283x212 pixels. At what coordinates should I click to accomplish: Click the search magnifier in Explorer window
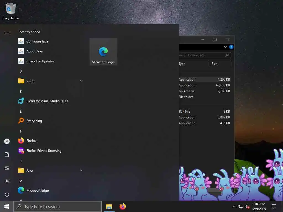pyautogui.click(x=227, y=55)
